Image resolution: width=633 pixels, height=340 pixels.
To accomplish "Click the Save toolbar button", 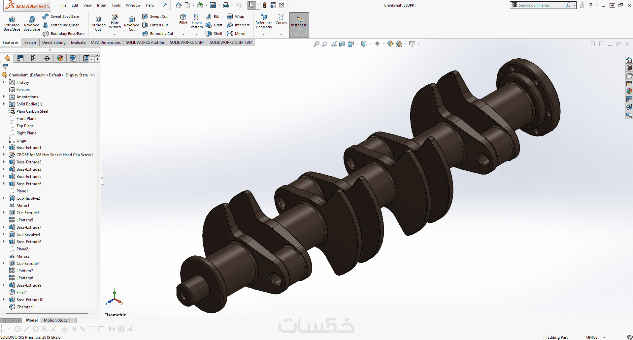I will click(213, 5).
